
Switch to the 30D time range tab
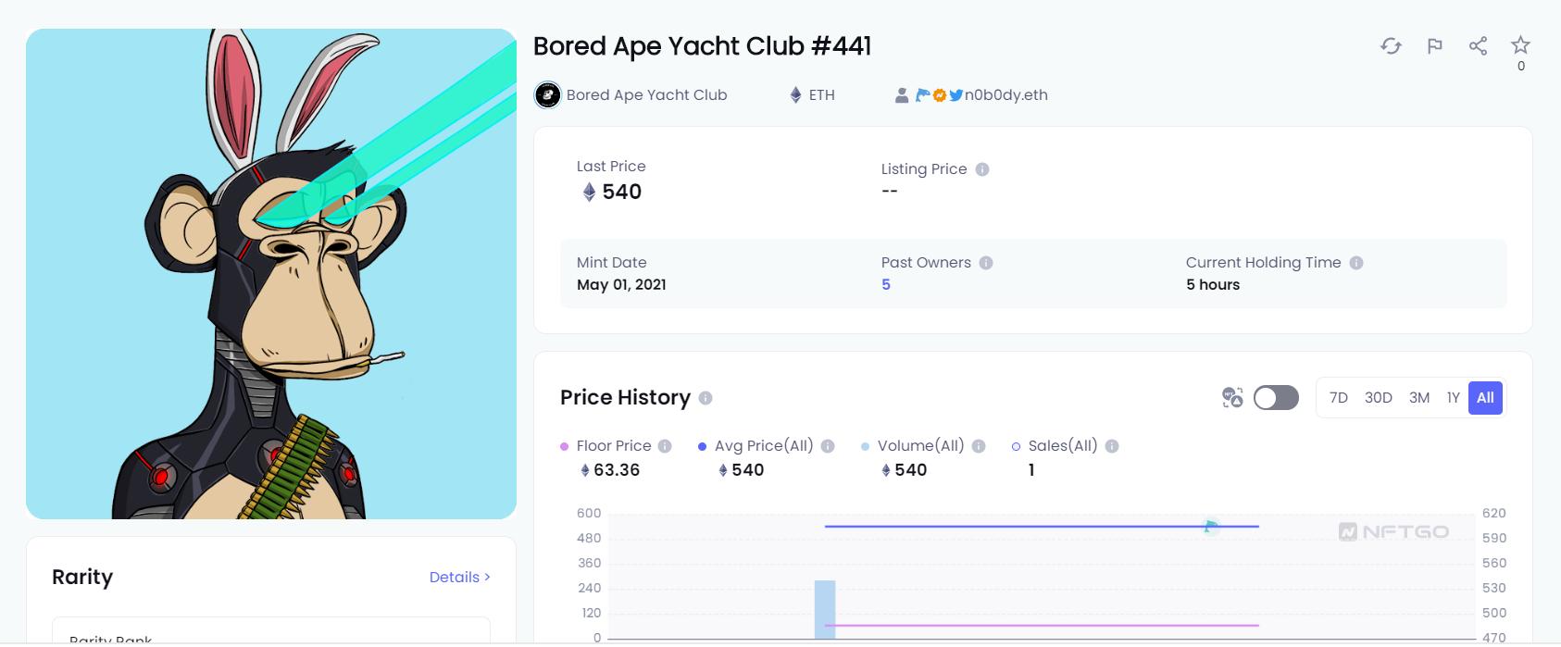pyautogui.click(x=1378, y=398)
